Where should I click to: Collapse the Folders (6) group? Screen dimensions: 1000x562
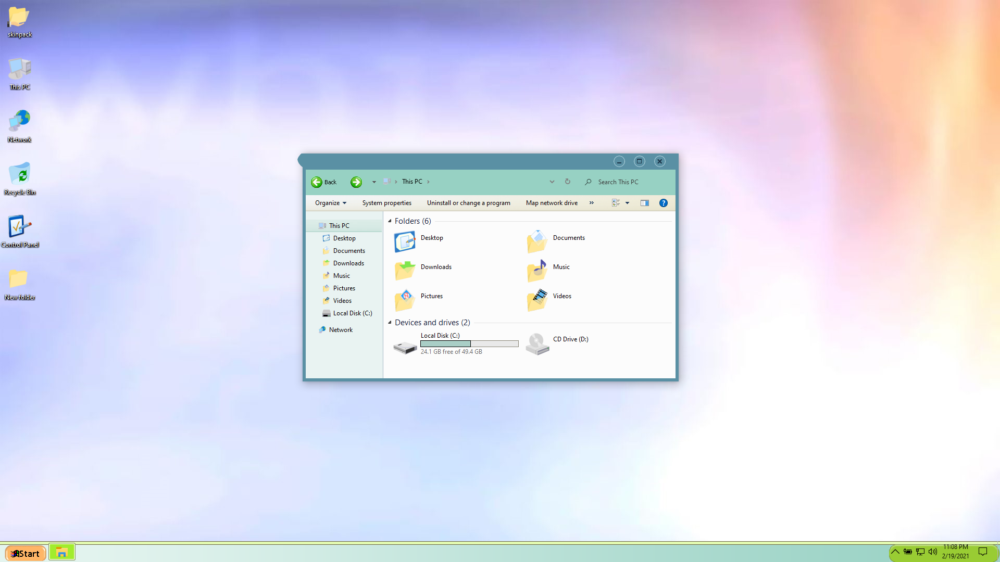390,221
